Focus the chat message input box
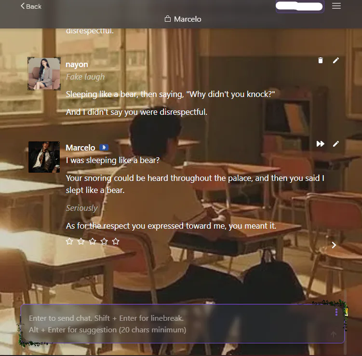The image size is (362, 356). pos(182,324)
